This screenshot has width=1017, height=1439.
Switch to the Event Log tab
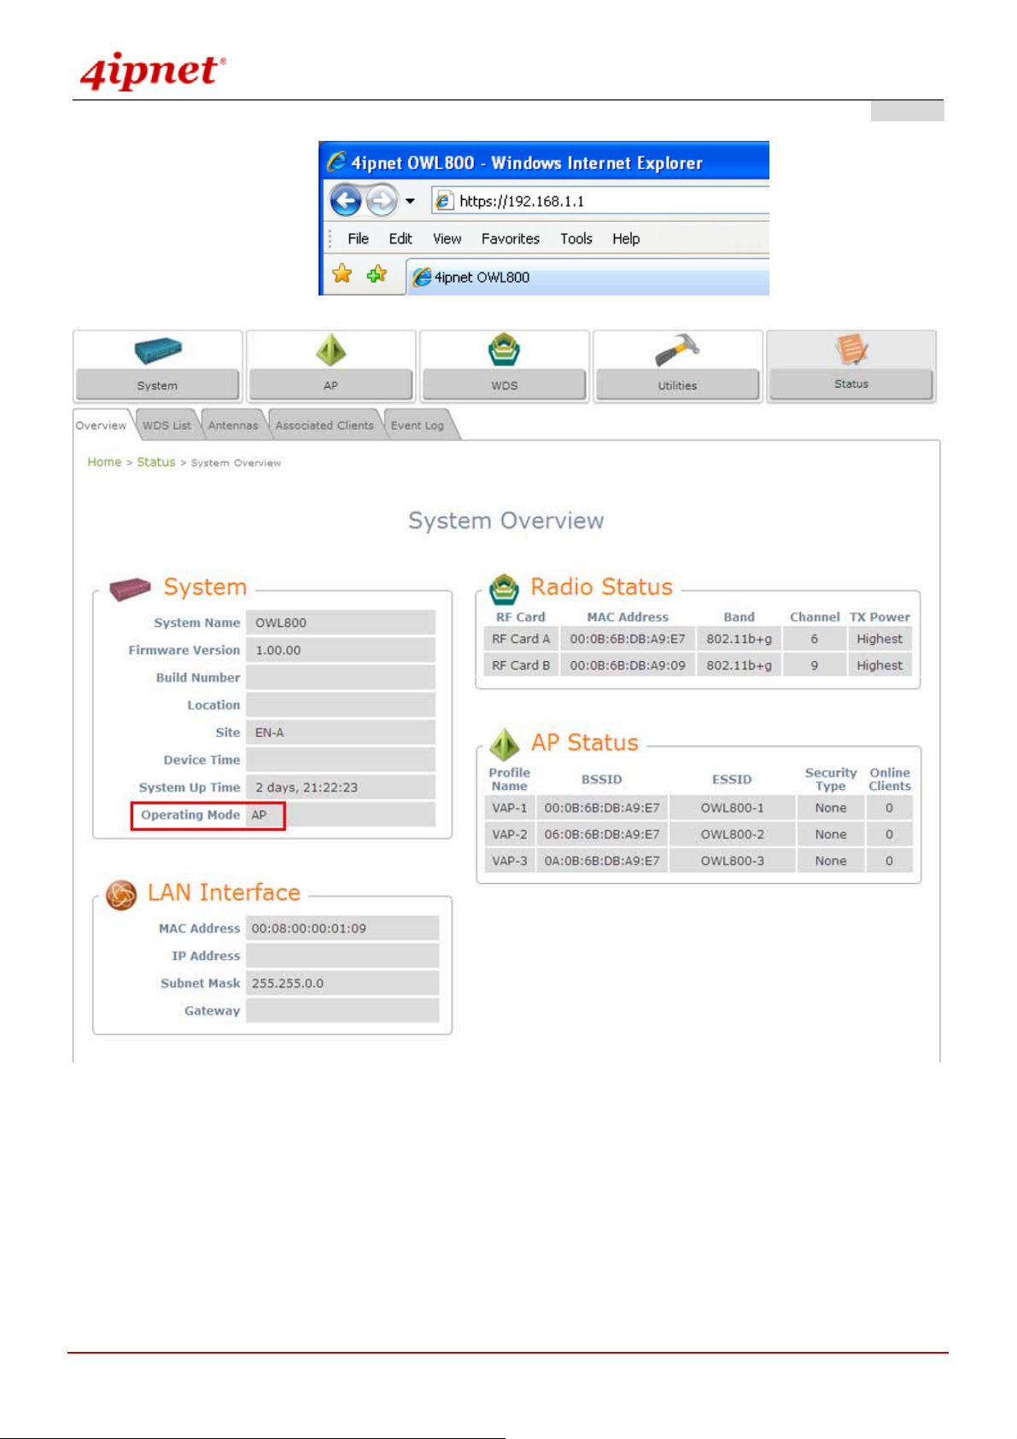click(x=418, y=425)
